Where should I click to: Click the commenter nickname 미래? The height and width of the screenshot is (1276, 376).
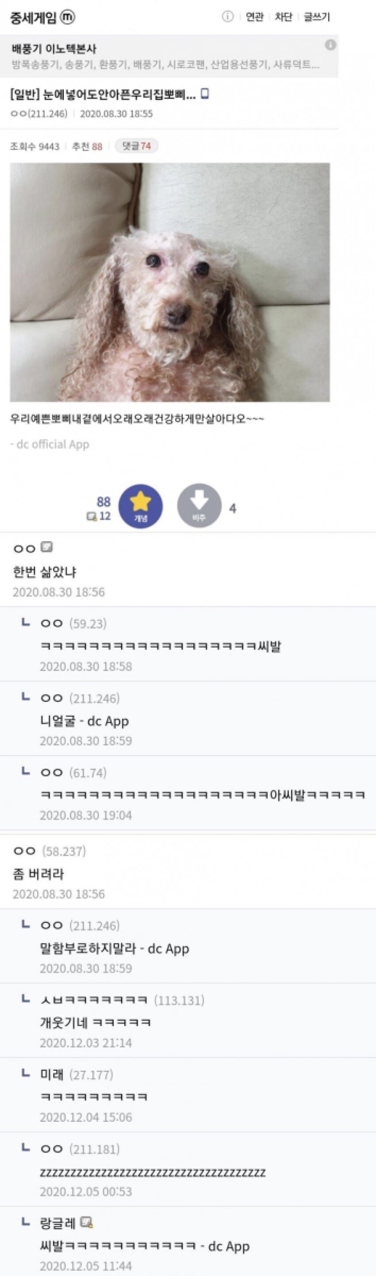(52, 1074)
